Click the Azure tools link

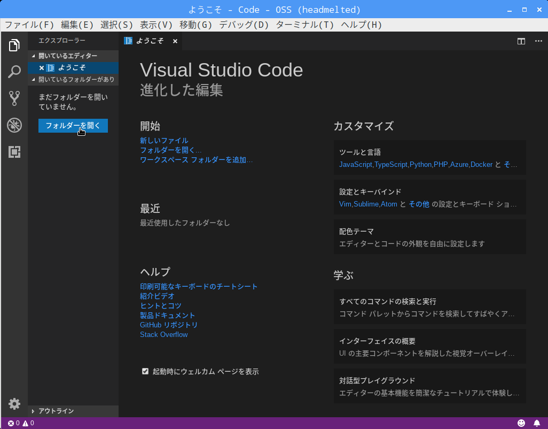click(x=459, y=164)
